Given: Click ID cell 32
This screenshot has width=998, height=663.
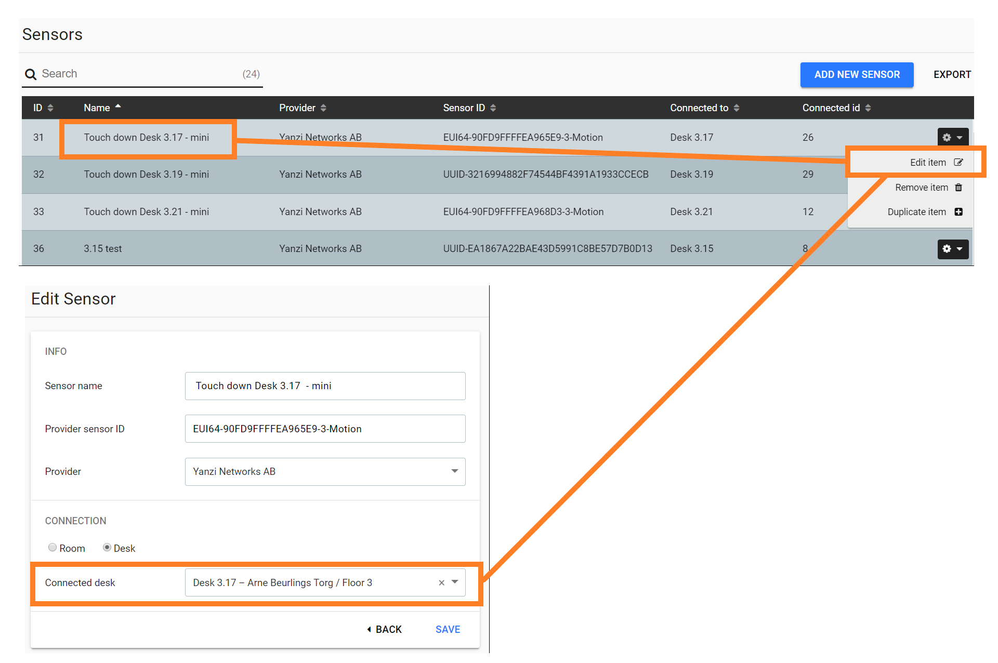Looking at the screenshot, I should tap(38, 174).
